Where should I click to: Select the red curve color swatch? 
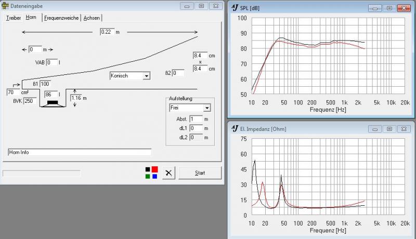click(154, 169)
